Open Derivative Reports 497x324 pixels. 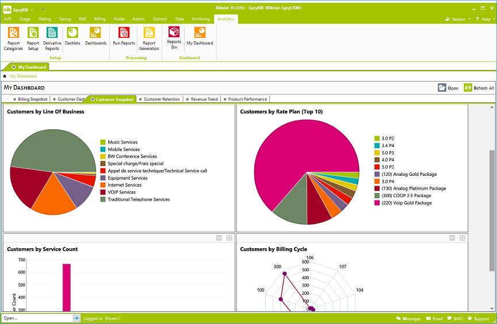pyautogui.click(x=52, y=38)
